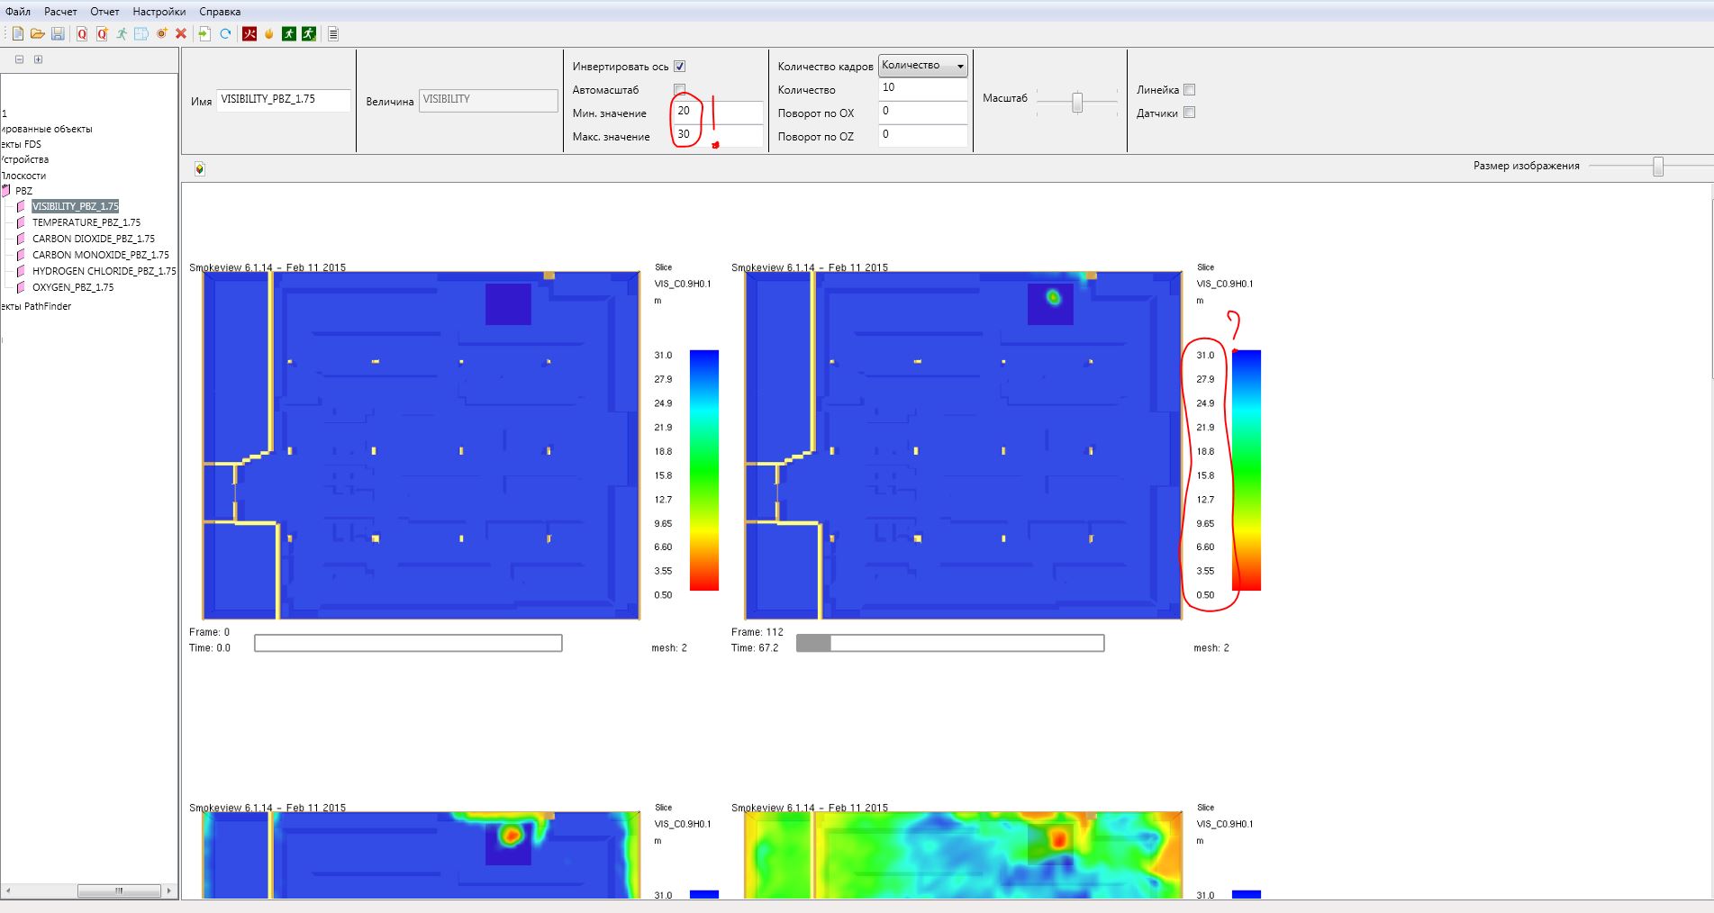Delete item with red X icon
The width and height of the screenshot is (1714, 913).
pyautogui.click(x=181, y=33)
